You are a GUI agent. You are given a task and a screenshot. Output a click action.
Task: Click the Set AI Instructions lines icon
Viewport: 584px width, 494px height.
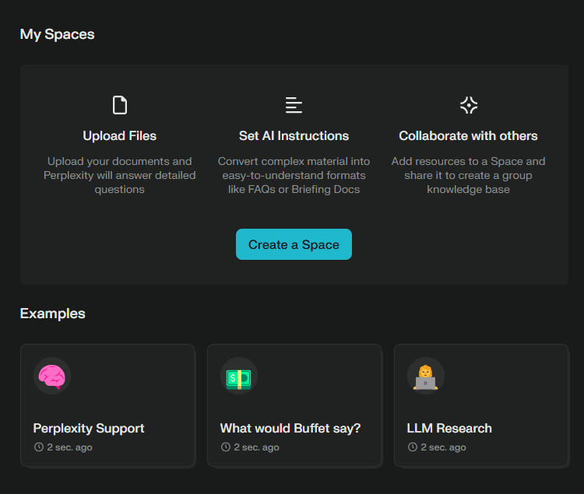point(294,105)
